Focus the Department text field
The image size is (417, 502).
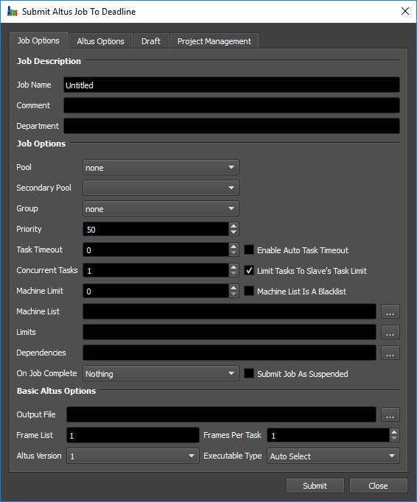coord(231,126)
